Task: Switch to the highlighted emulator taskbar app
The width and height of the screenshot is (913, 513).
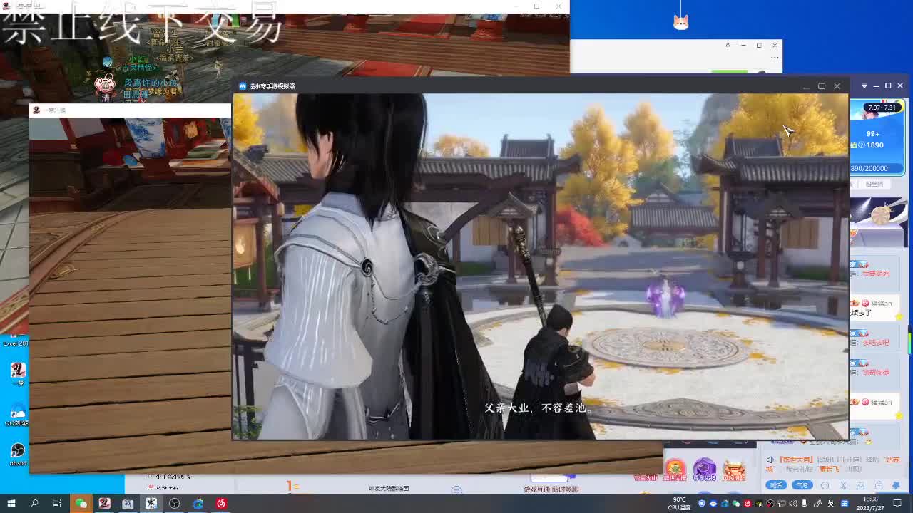Action: [x=151, y=504]
